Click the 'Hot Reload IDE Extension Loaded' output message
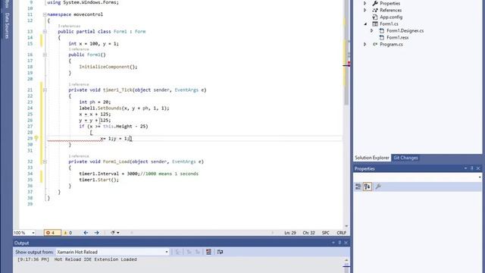The image size is (485, 273). click(x=95, y=259)
